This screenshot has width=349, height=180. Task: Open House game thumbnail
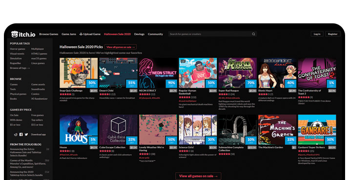79,129
